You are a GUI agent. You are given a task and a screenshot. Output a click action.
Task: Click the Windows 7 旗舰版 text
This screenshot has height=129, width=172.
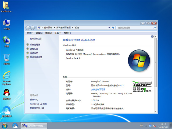[x=75, y=50]
